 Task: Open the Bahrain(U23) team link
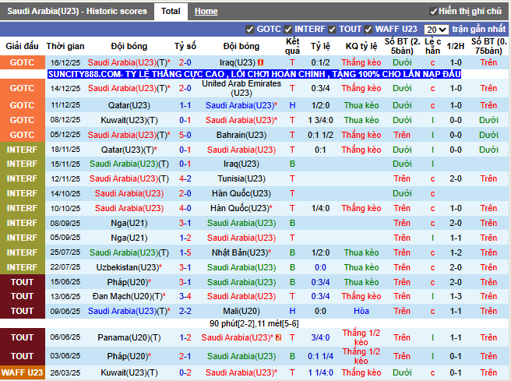coord(241,136)
